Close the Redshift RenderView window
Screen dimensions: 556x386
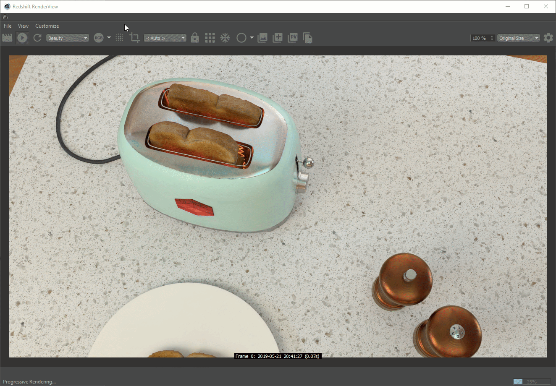[546, 6]
